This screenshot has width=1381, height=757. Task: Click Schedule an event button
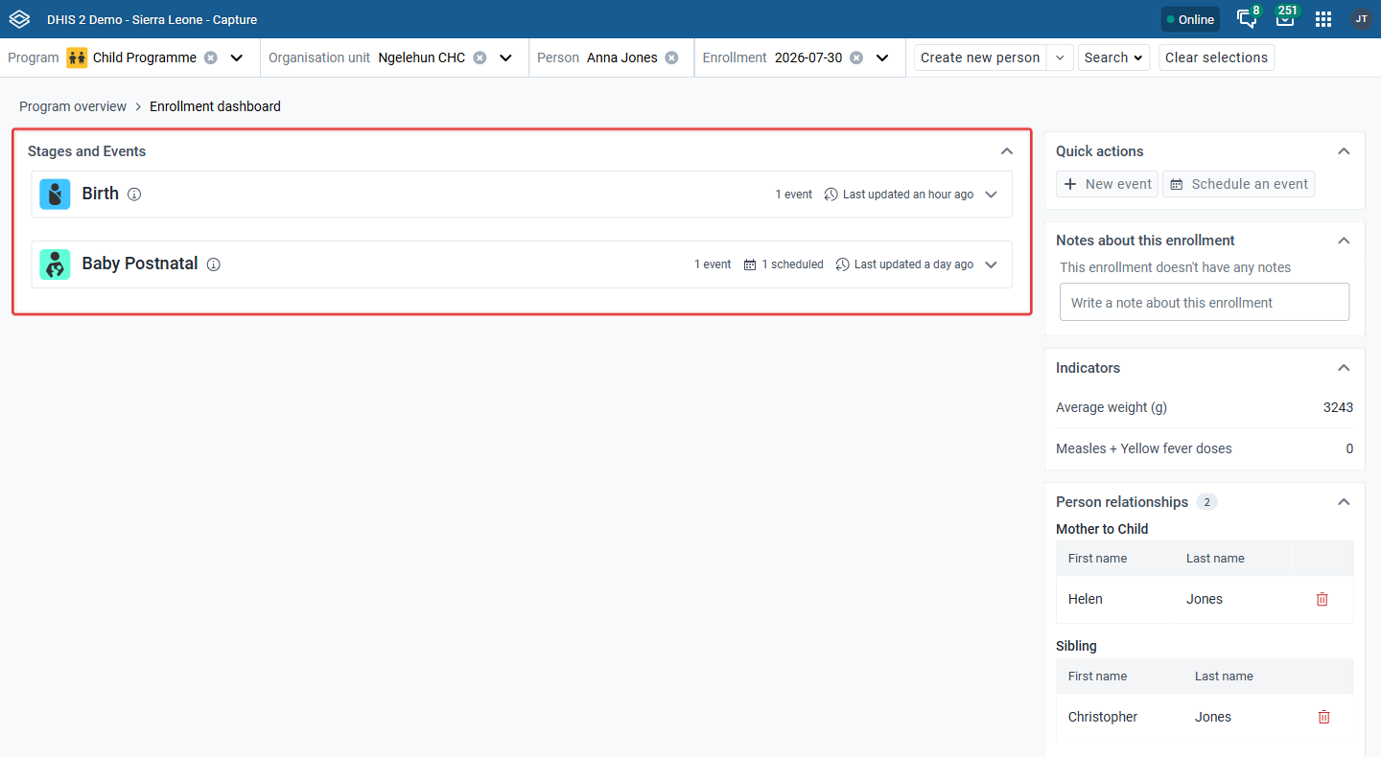[x=1239, y=184]
